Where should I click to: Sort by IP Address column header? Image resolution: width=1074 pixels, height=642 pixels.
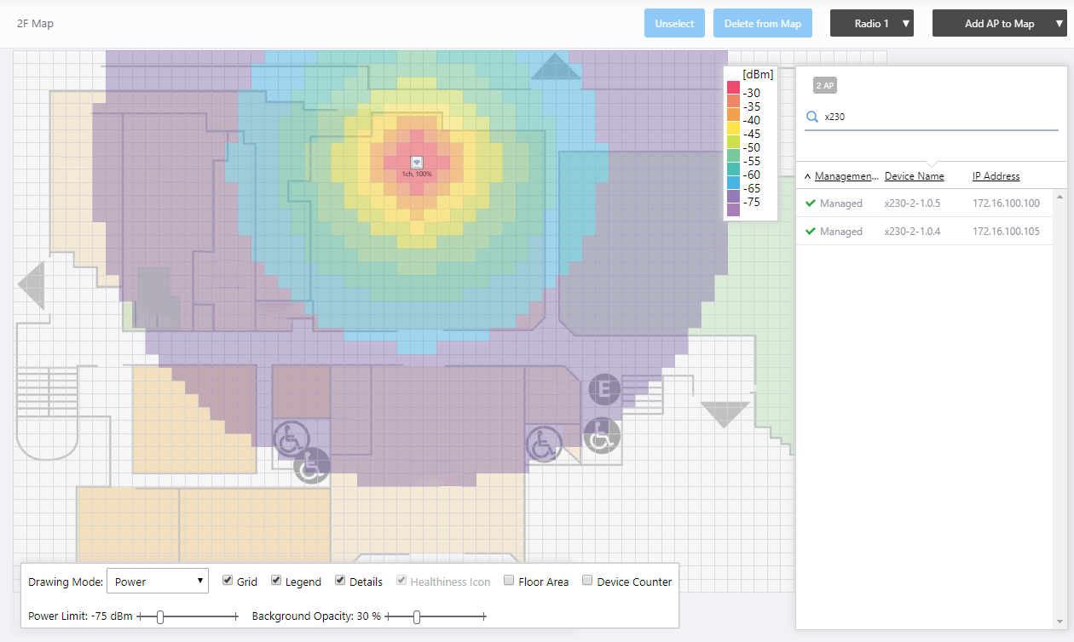(996, 176)
